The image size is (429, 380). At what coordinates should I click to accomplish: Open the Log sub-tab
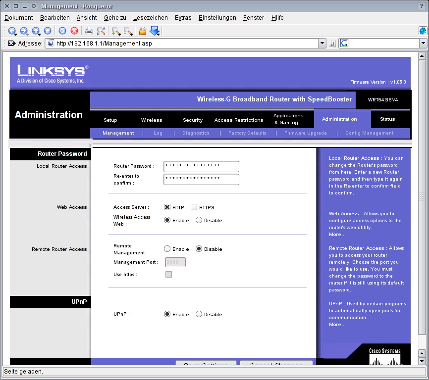158,133
